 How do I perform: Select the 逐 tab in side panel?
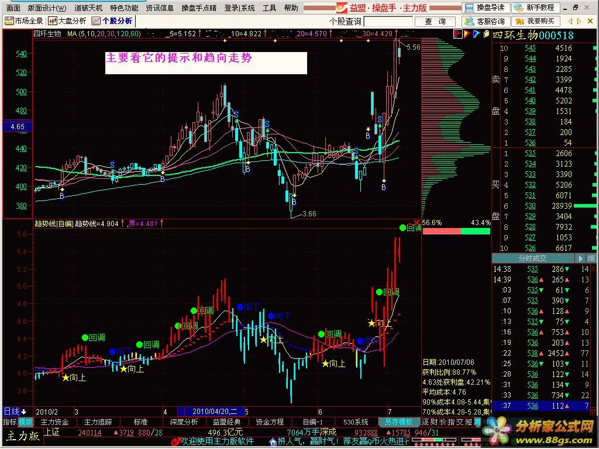pyautogui.click(x=426, y=422)
